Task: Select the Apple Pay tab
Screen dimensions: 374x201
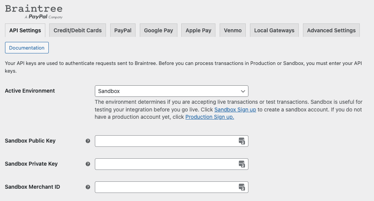Action: (199, 30)
